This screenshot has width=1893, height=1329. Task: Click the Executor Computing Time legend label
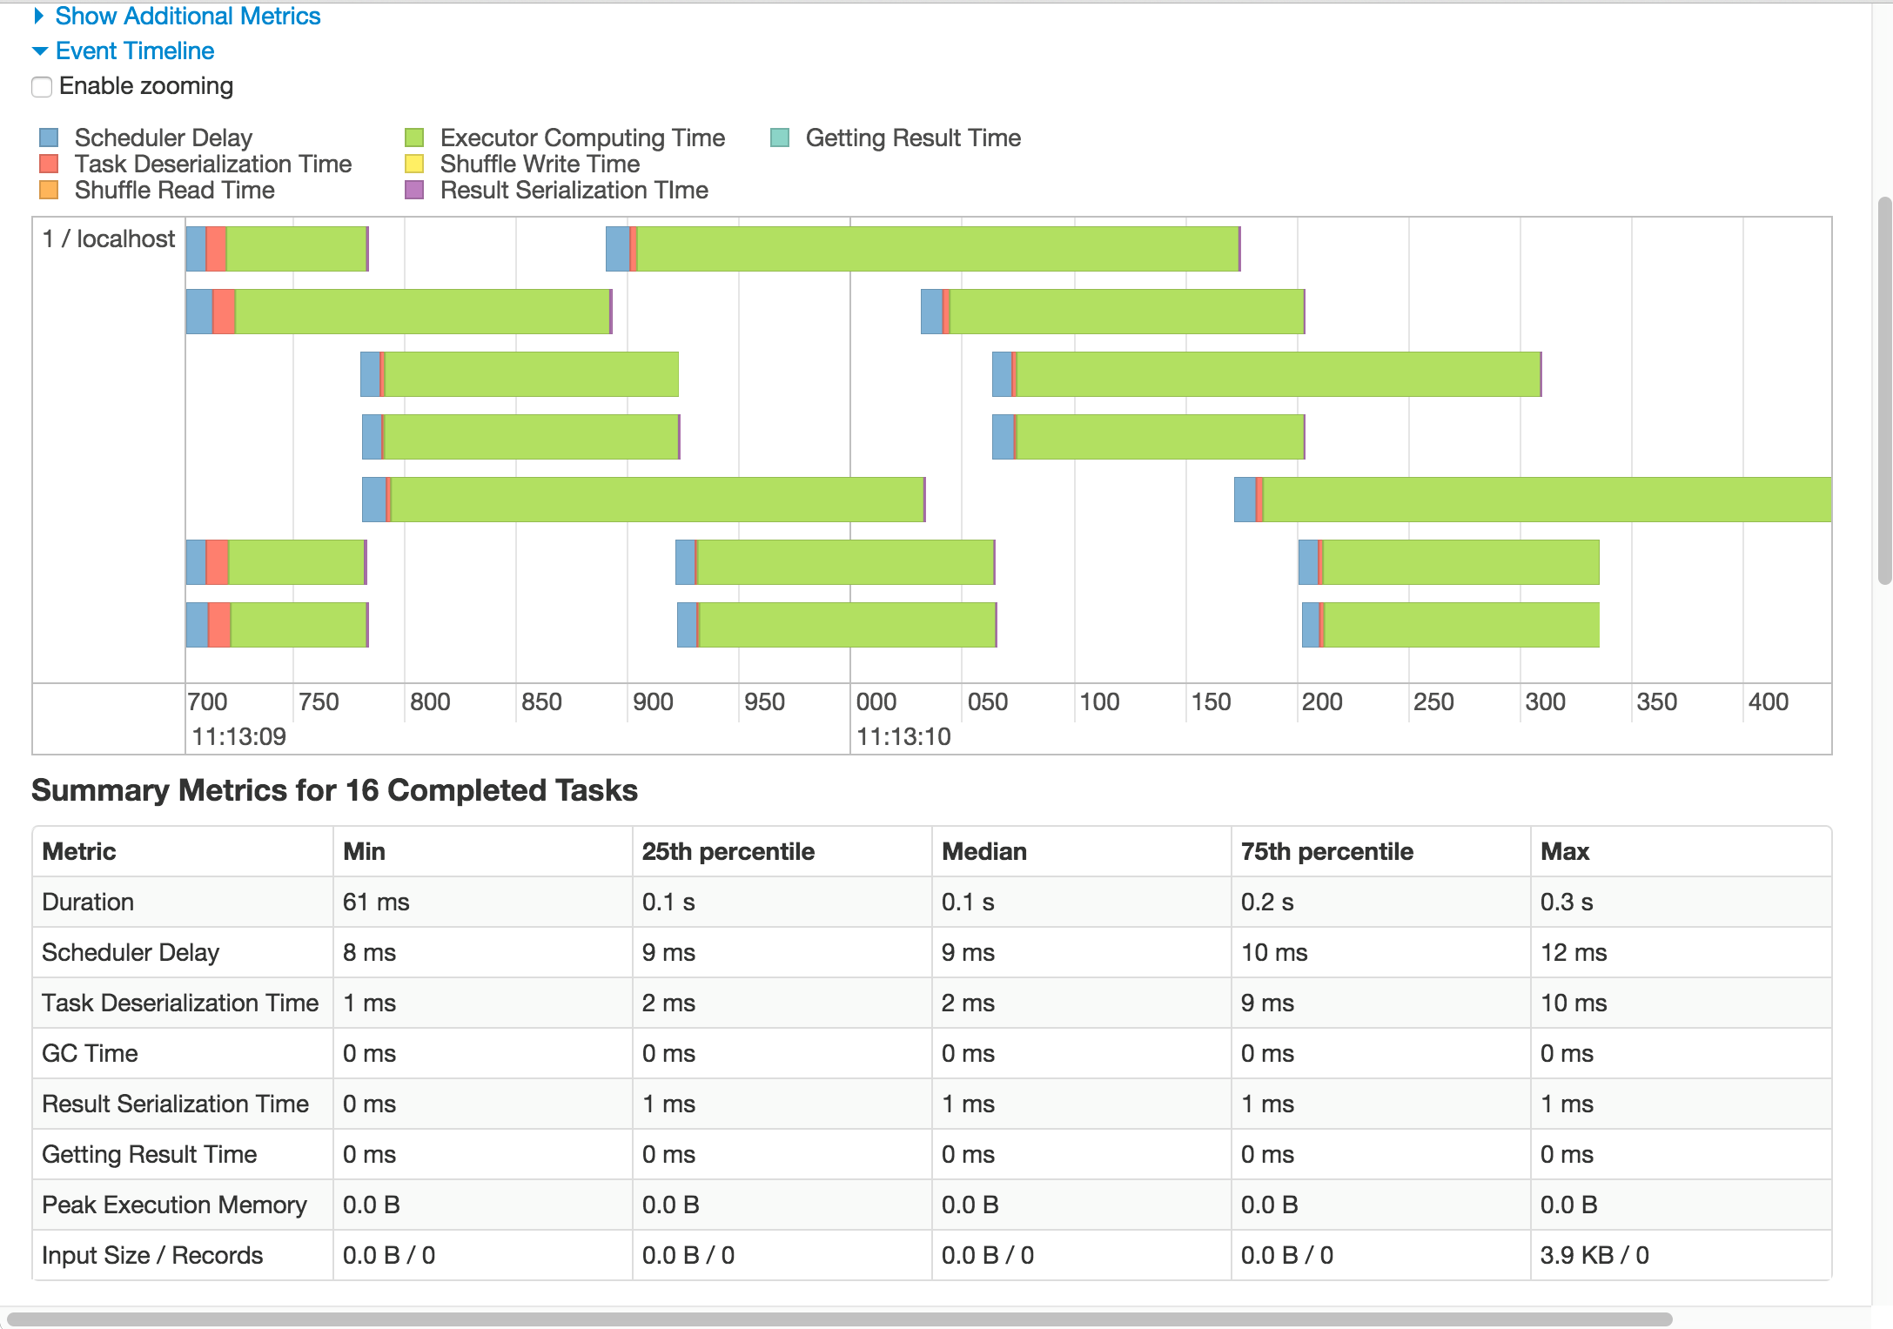[x=582, y=138]
